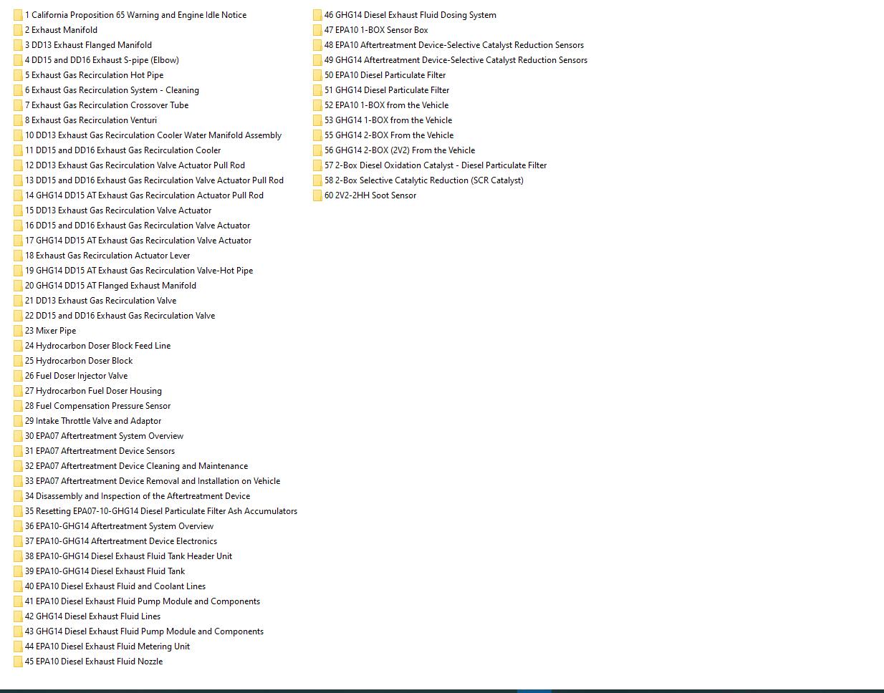Select '38 EPA10-GHG14 Diesel Exhaust Fluid Tank Header Unit'
Viewport: 884px width, 693px height.
[x=128, y=556]
